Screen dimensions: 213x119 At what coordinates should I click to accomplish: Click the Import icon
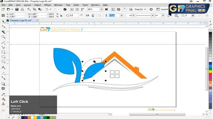point(72,9)
